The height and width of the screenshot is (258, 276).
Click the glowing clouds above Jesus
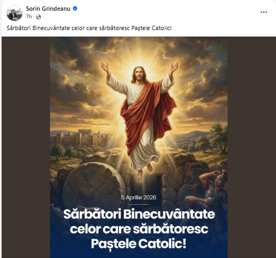pyautogui.click(x=139, y=48)
